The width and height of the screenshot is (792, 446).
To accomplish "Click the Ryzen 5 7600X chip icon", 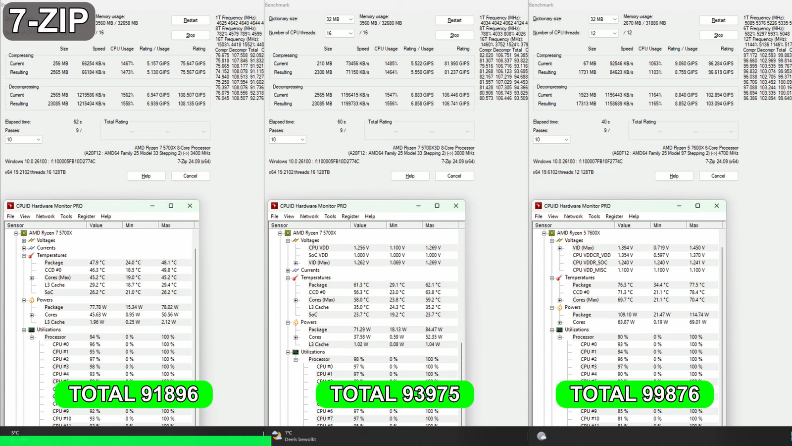I will pos(551,233).
